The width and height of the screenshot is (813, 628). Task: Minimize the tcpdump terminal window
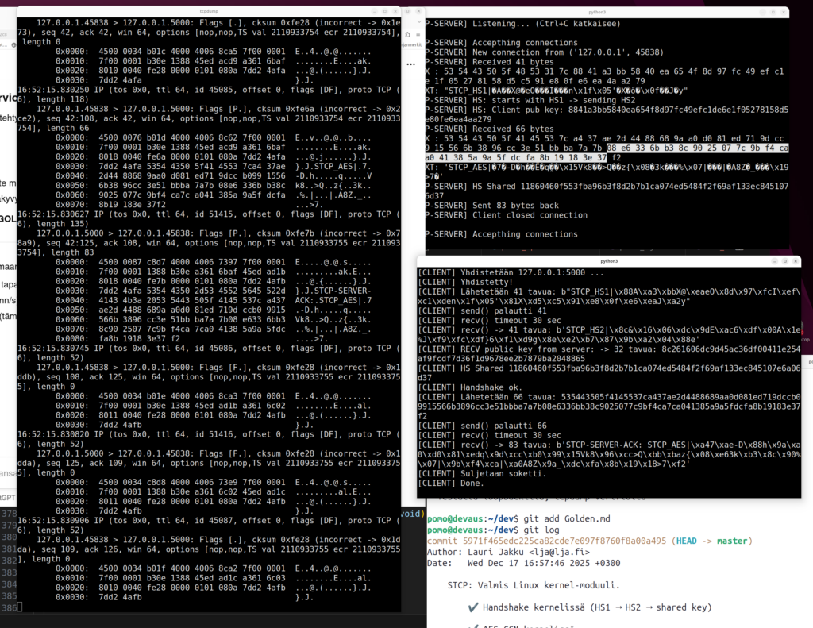374,12
